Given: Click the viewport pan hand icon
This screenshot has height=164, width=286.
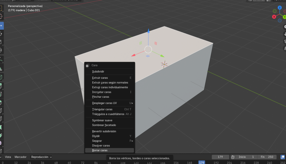Looking at the screenshot, I should (x=285, y=34).
